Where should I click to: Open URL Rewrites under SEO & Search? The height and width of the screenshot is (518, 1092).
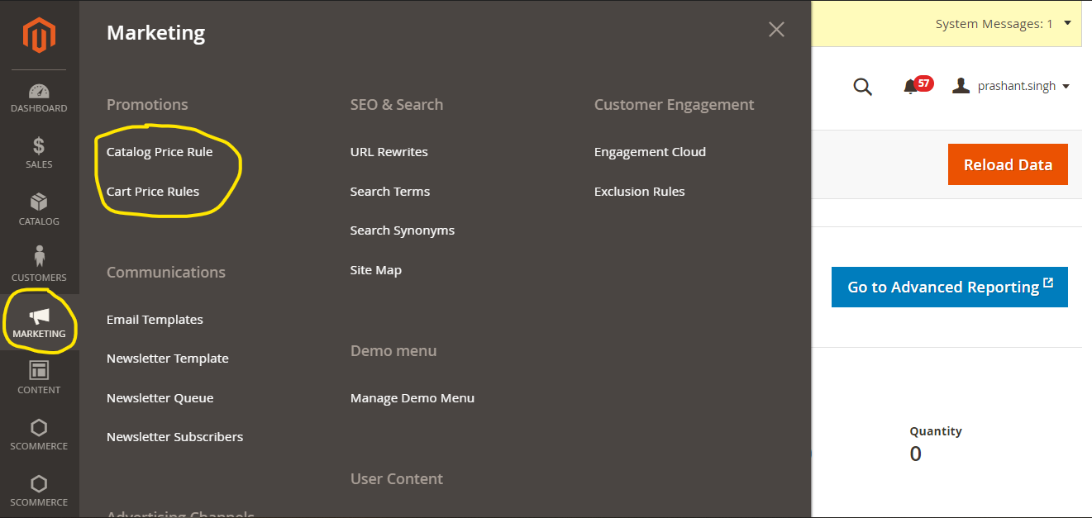(389, 151)
